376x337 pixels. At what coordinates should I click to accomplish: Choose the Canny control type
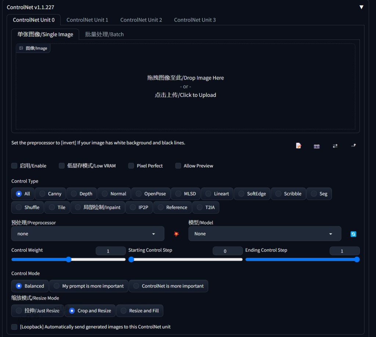[x=50, y=194]
